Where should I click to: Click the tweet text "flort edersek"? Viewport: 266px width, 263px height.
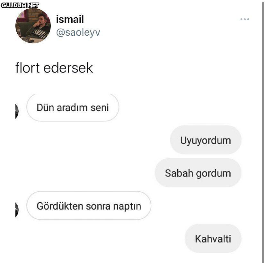(54, 68)
